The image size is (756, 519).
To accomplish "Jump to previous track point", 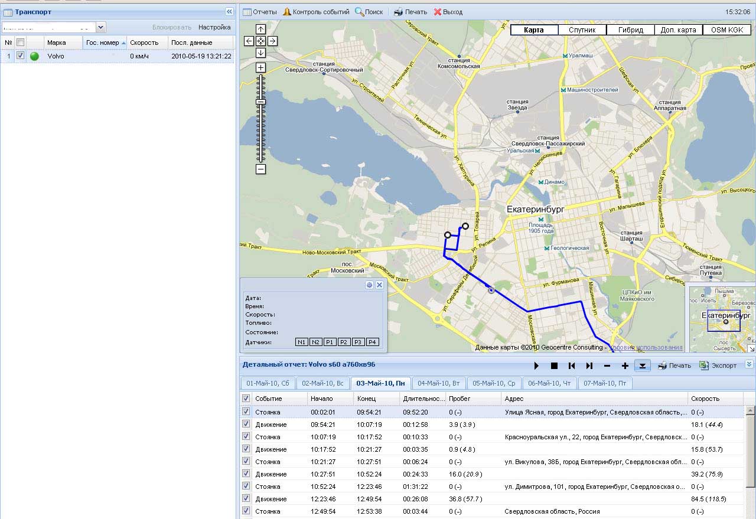I will (x=572, y=366).
